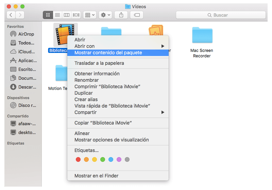272x190 pixels.
Task: Go back with the left chevron button
Action: click(x=11, y=15)
